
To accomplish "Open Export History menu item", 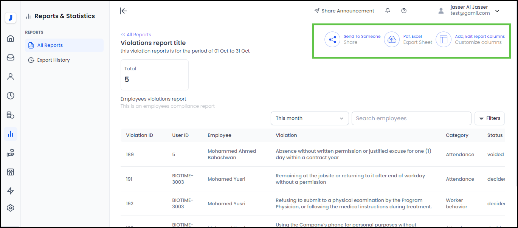I will pos(53,60).
